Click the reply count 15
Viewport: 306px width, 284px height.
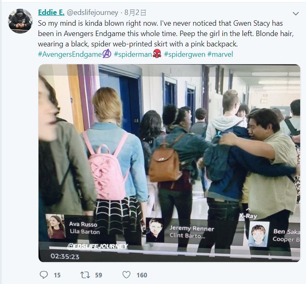(x=57, y=275)
